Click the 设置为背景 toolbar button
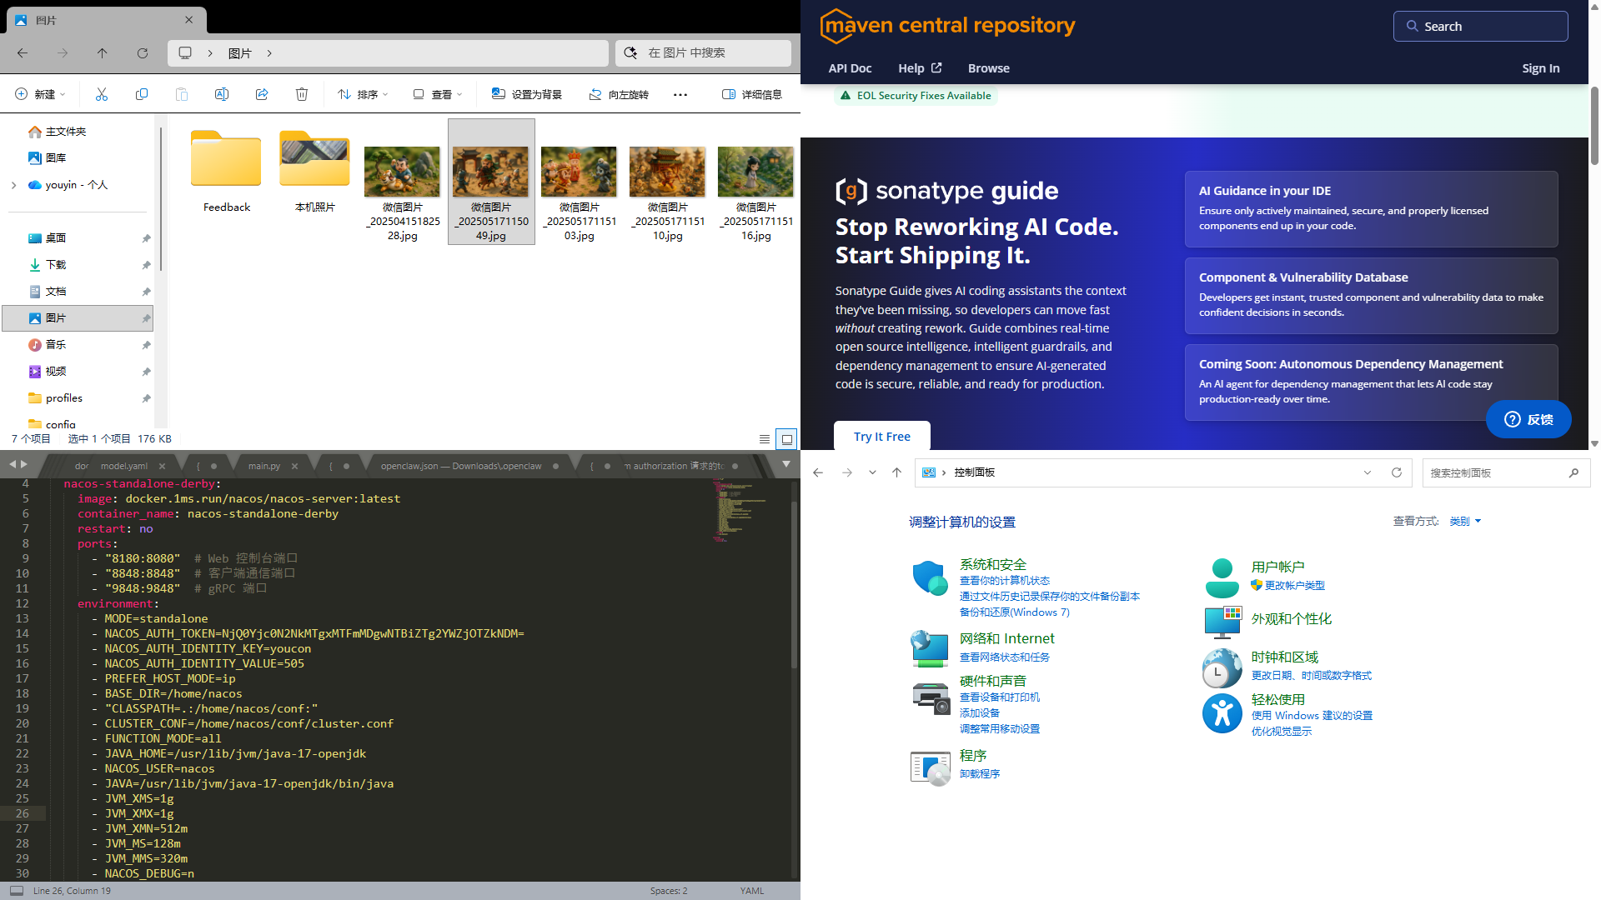1601x900 pixels. tap(527, 94)
